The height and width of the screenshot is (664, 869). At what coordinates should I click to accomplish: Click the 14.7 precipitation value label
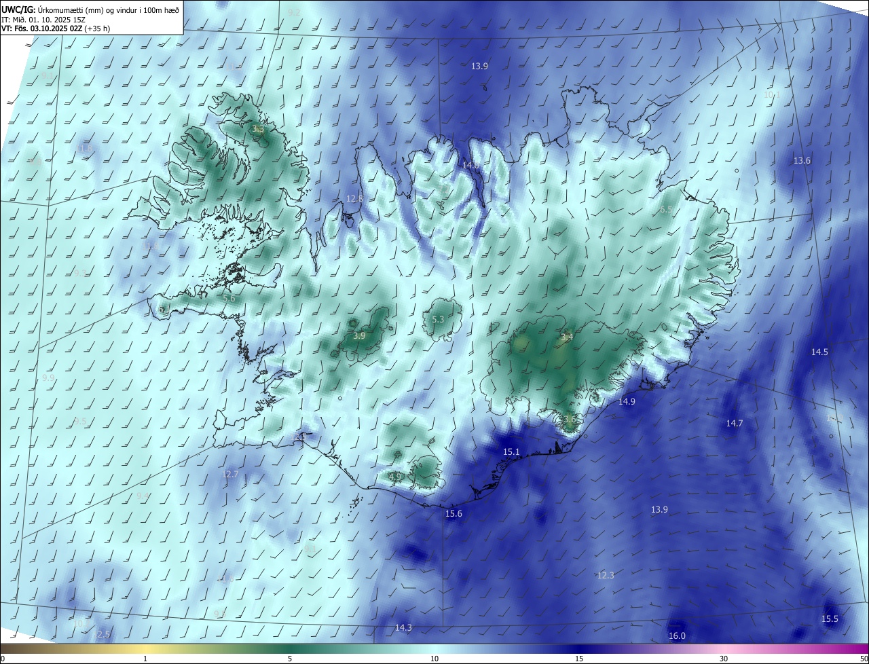click(x=735, y=423)
